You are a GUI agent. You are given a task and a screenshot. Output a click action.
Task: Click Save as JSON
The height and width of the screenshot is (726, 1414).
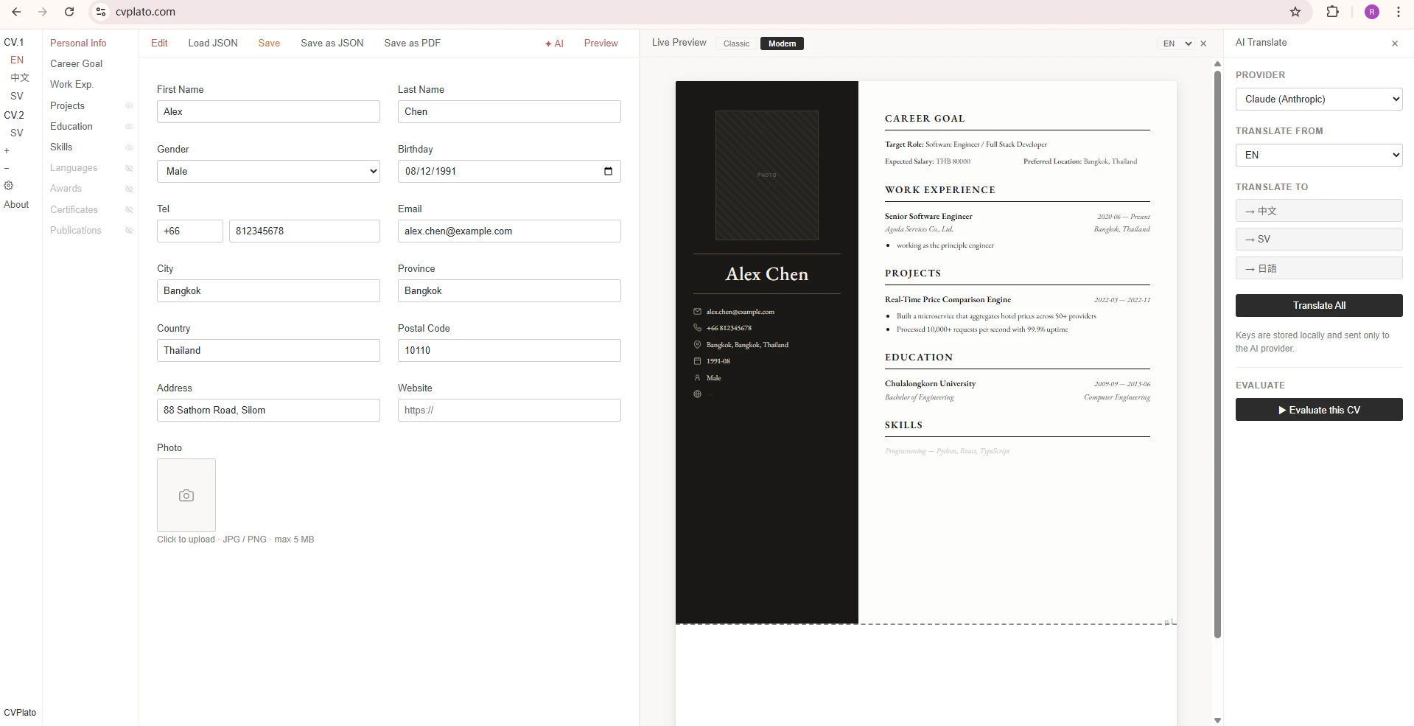(x=332, y=43)
